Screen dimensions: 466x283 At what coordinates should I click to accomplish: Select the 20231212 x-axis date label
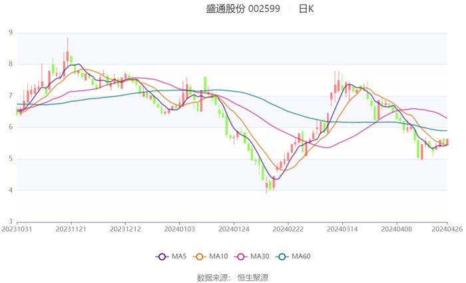[125, 229]
